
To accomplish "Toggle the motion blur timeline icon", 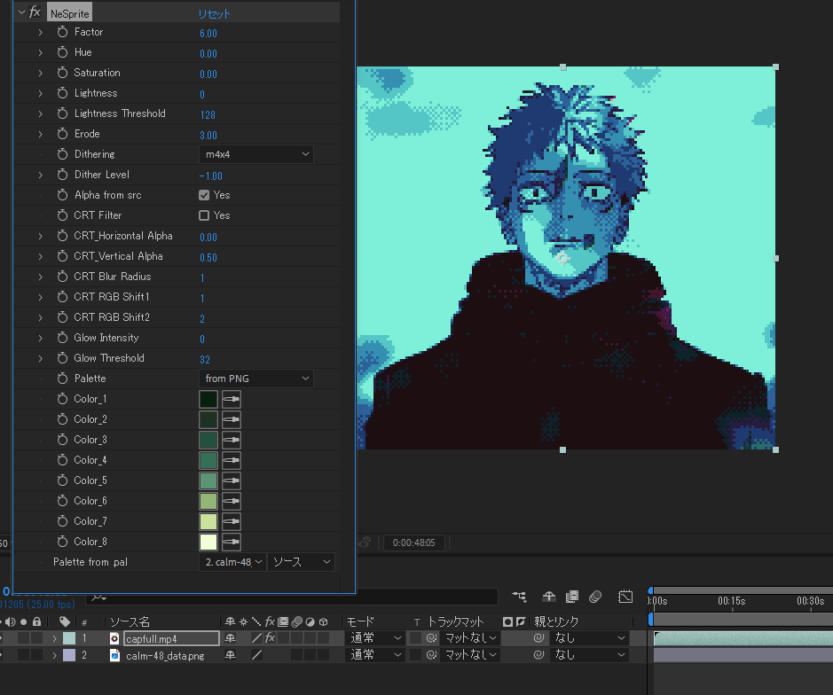I will 595,597.
